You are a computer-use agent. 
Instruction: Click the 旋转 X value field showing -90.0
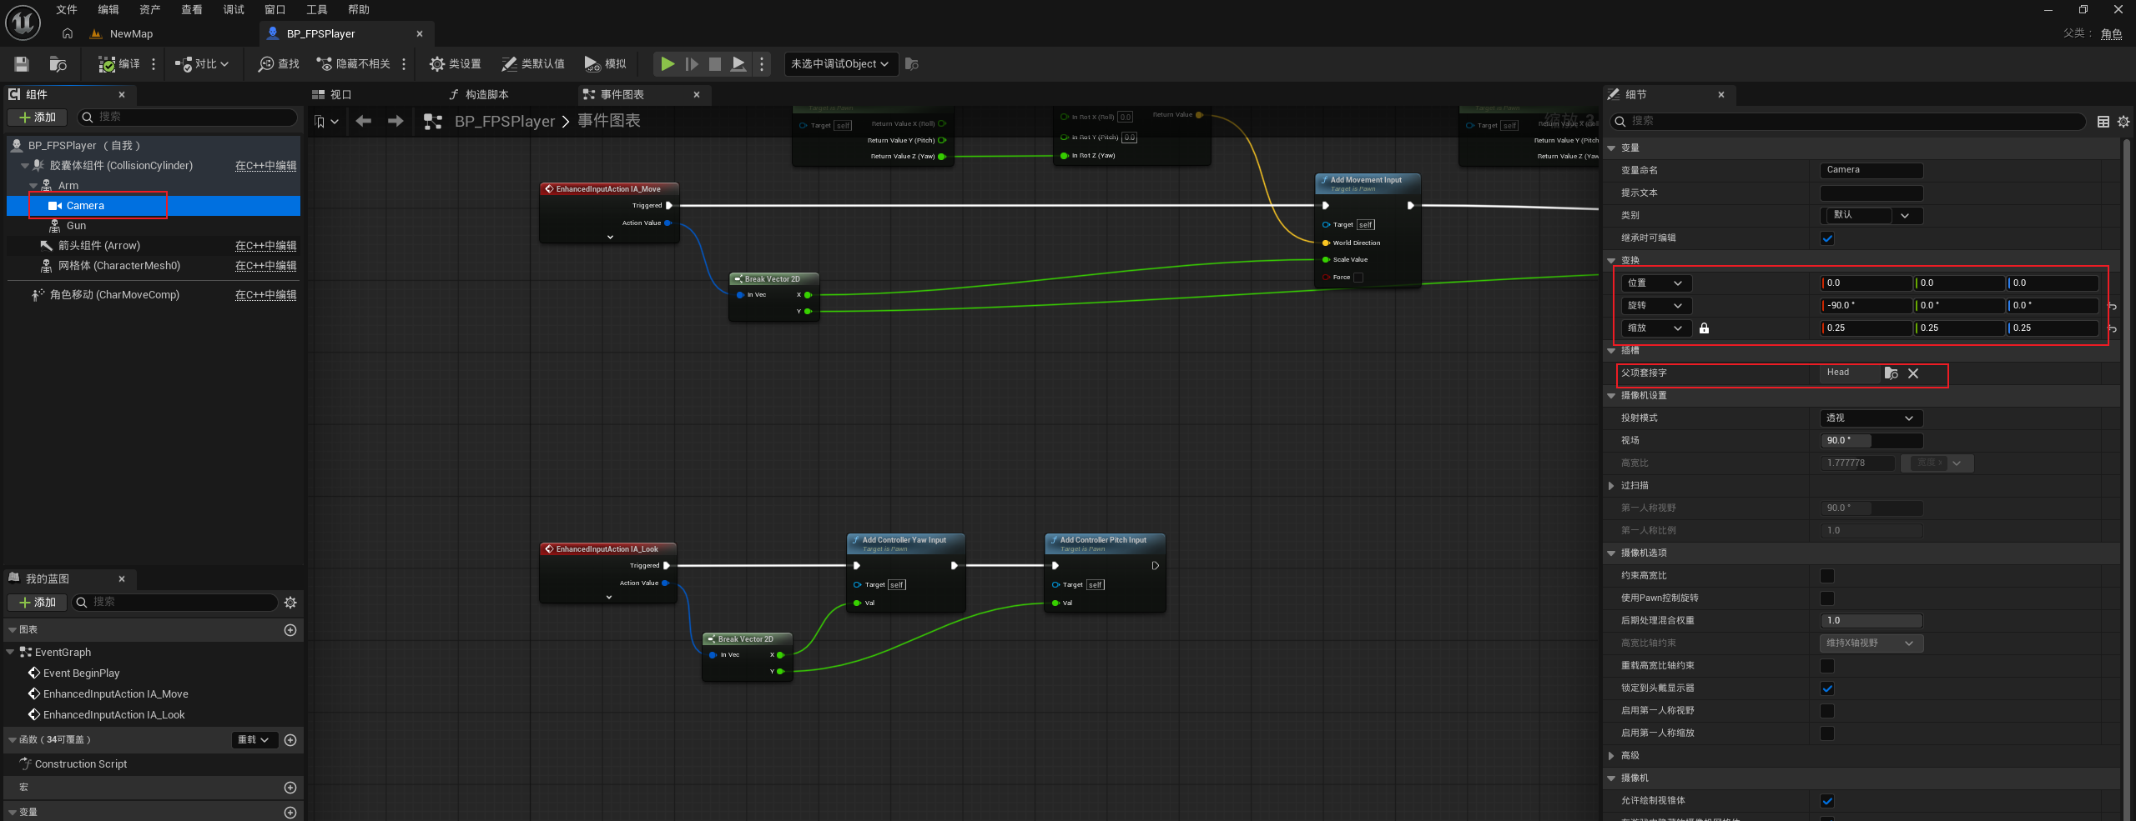click(x=1866, y=306)
